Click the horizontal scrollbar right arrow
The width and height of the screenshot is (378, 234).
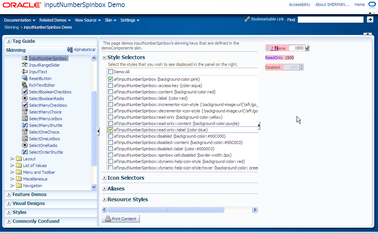tap(255, 210)
